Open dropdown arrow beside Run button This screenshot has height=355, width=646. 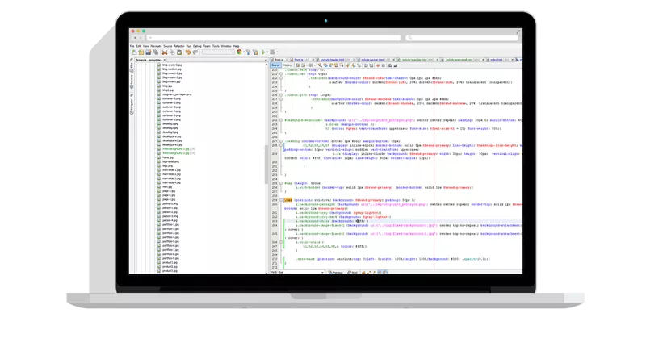[x=267, y=52]
